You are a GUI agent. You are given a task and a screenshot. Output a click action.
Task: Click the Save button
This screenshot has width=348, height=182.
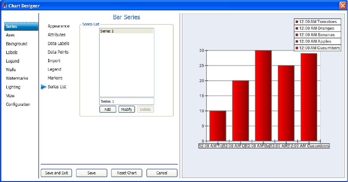coord(92,173)
